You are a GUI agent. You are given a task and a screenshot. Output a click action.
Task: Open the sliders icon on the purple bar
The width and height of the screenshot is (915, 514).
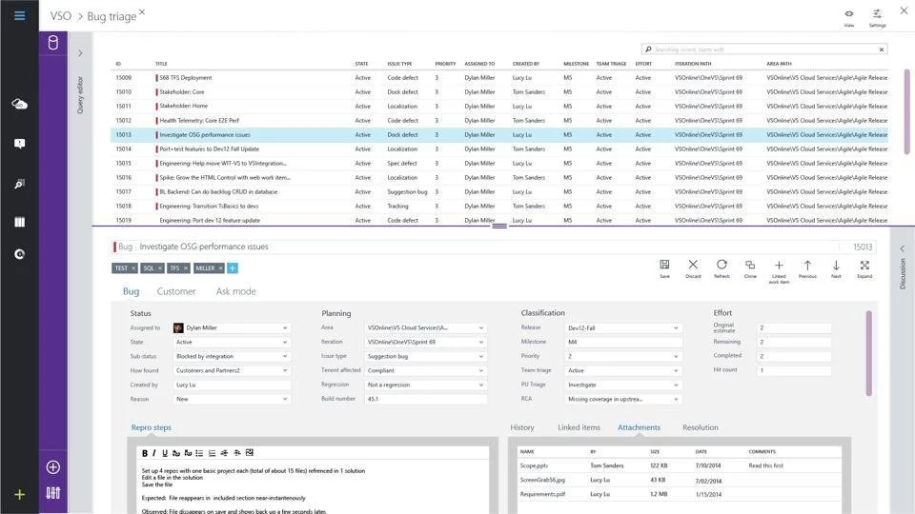pyautogui.click(x=53, y=493)
